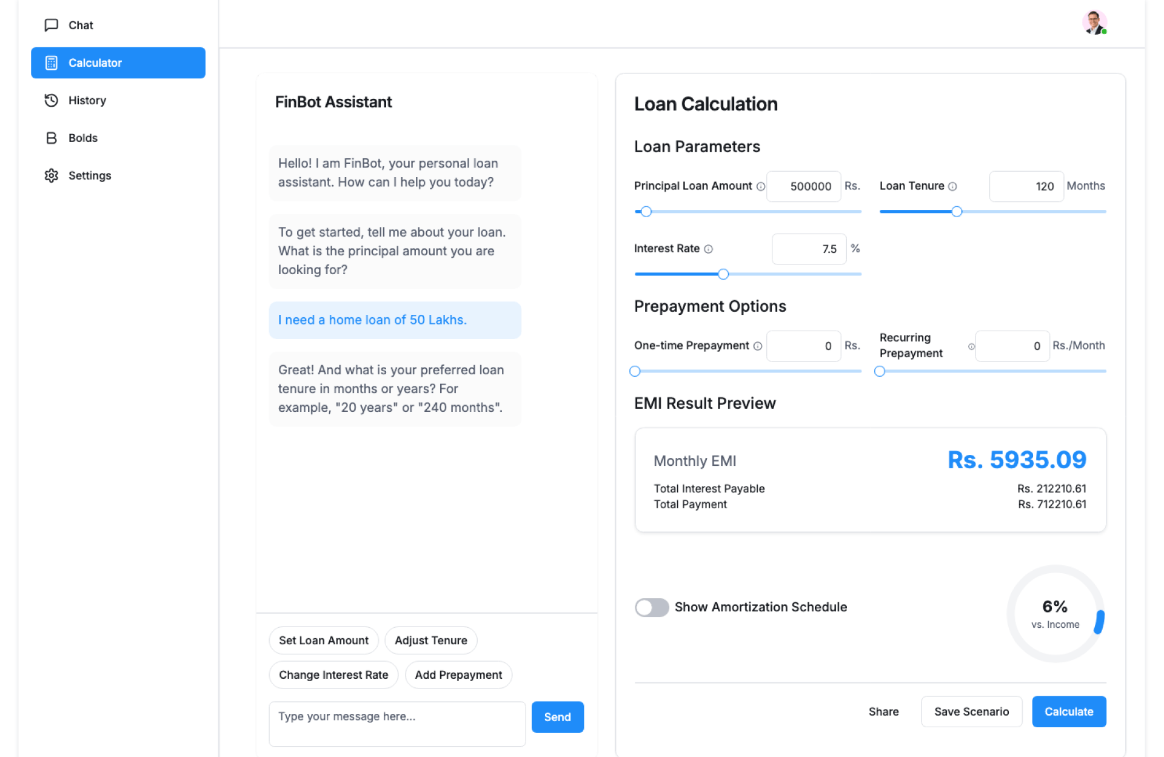The image size is (1164, 757).
Task: Click info icon next to Loan Tenure
Action: (x=952, y=187)
